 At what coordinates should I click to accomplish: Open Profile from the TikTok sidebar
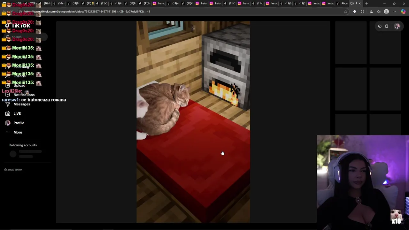click(x=19, y=123)
